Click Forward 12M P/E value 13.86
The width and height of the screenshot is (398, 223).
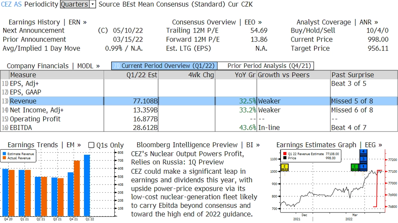click(x=259, y=40)
